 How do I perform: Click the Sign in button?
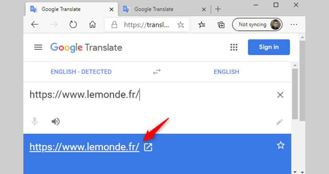(269, 47)
